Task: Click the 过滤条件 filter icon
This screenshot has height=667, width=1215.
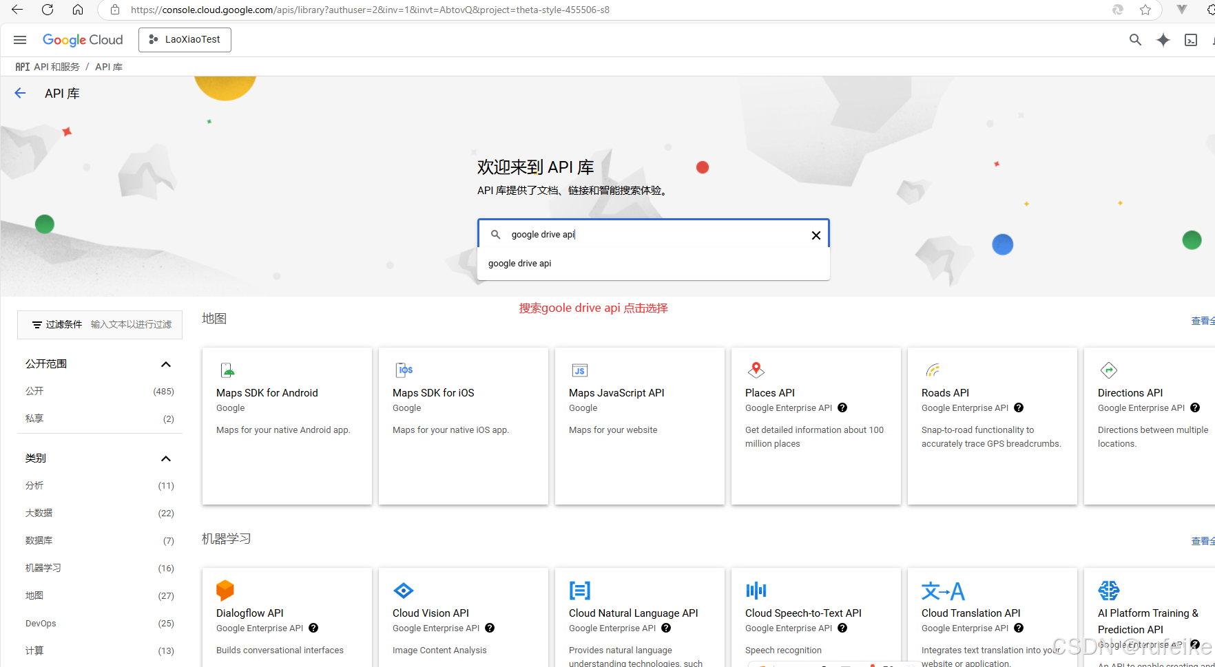Action: click(x=37, y=325)
